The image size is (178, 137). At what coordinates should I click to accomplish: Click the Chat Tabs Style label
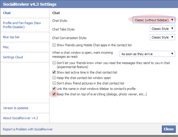64,29
